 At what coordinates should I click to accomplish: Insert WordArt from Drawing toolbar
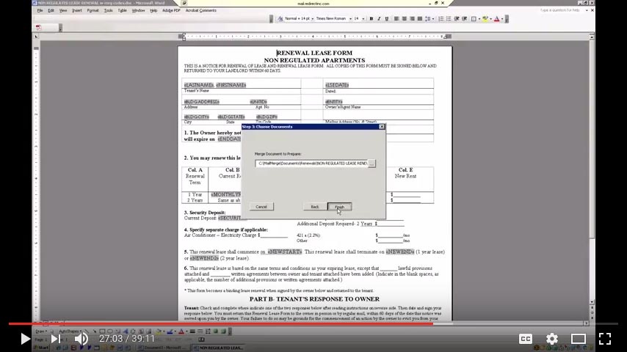pyautogui.click(x=126, y=331)
